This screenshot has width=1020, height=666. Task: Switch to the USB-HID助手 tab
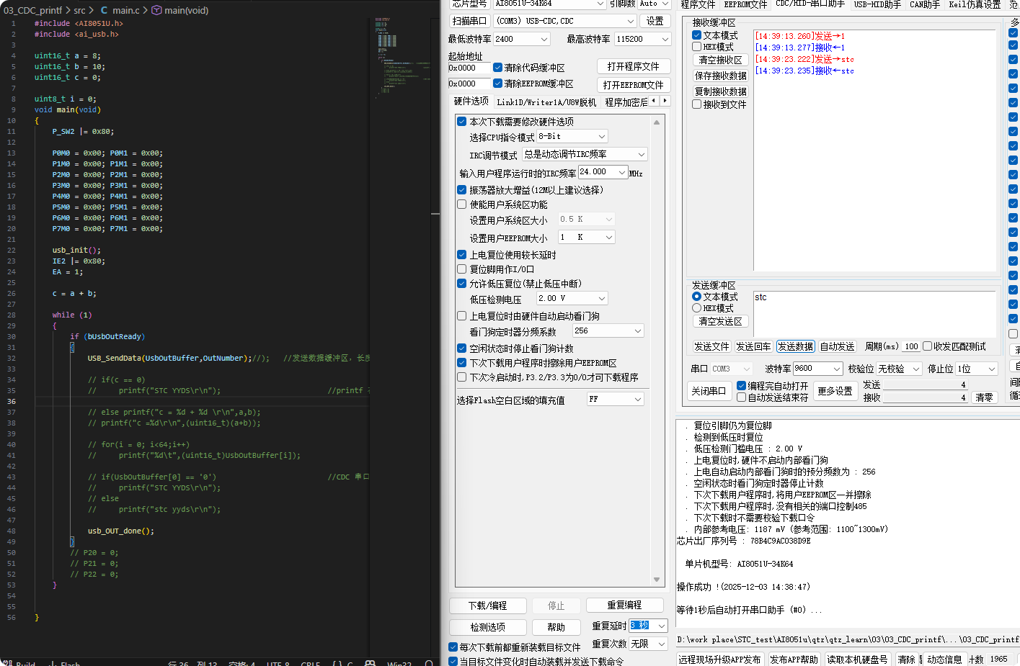click(875, 4)
